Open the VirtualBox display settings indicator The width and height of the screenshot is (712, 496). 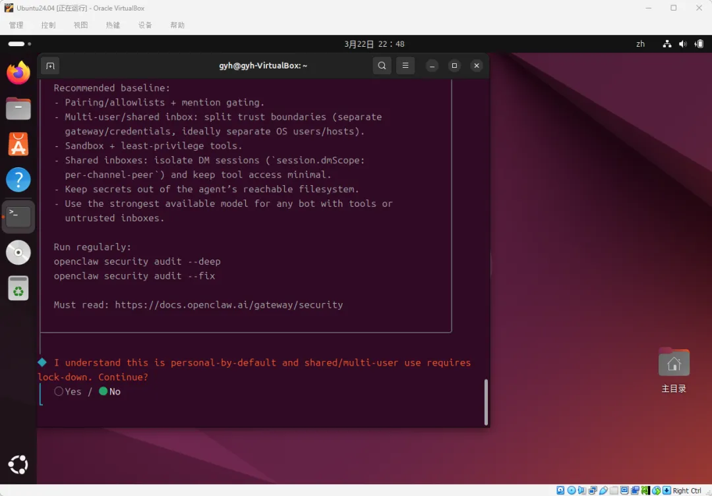(x=624, y=490)
